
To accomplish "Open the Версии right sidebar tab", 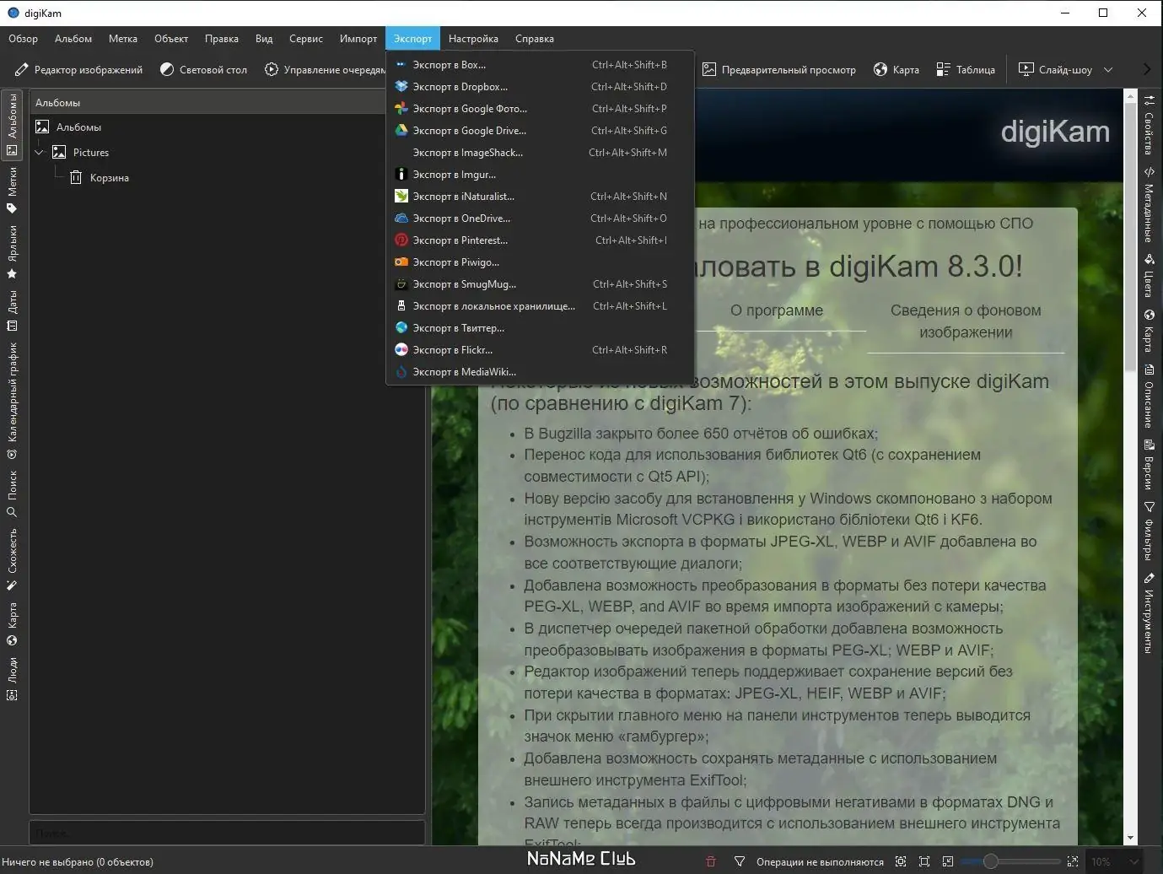I will coord(1149,465).
